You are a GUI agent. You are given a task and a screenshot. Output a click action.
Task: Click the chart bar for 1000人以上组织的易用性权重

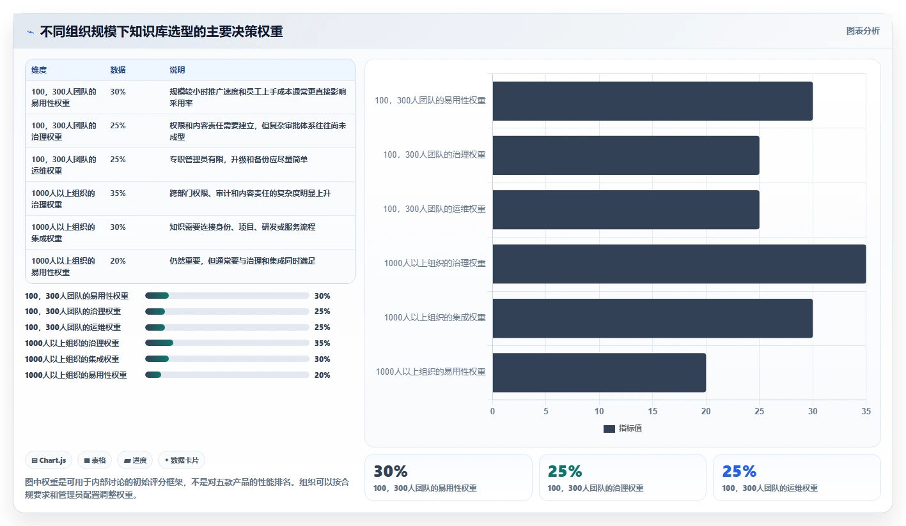pyautogui.click(x=599, y=372)
